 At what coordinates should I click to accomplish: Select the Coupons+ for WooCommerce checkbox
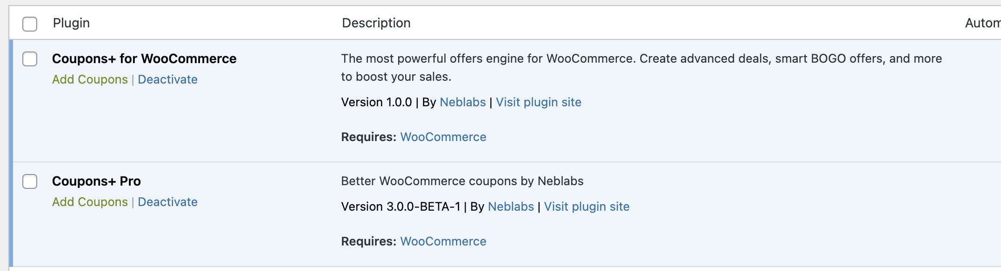pos(30,59)
